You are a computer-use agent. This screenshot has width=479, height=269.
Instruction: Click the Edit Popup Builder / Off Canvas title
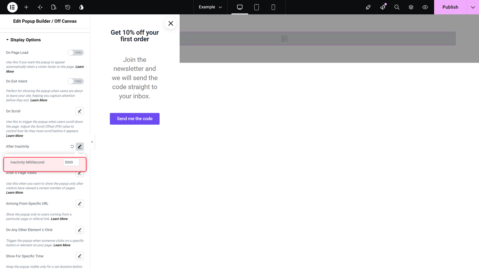coord(45,21)
